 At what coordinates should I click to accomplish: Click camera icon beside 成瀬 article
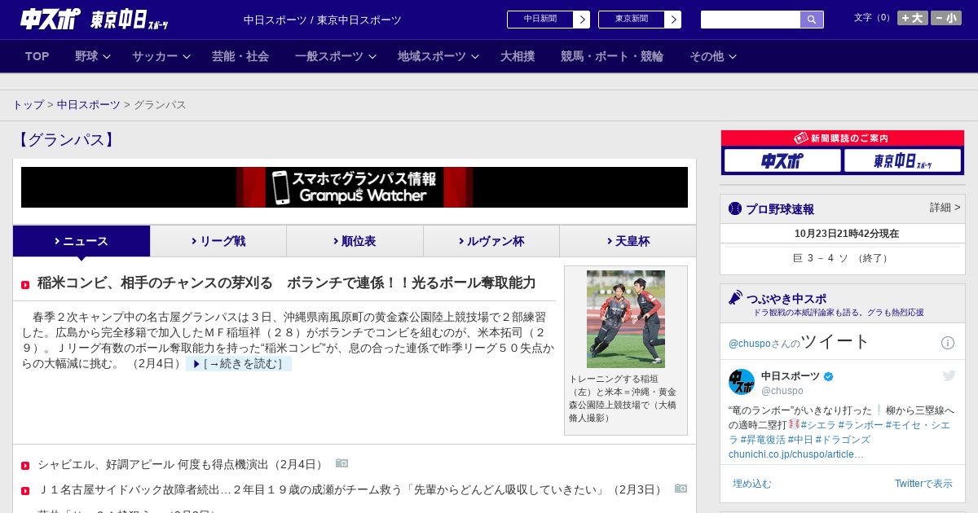(681, 489)
